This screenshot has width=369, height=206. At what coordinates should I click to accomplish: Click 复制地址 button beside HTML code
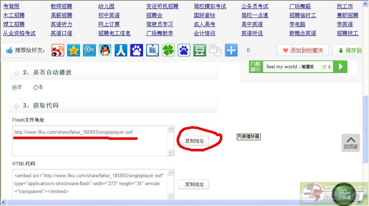click(194, 184)
